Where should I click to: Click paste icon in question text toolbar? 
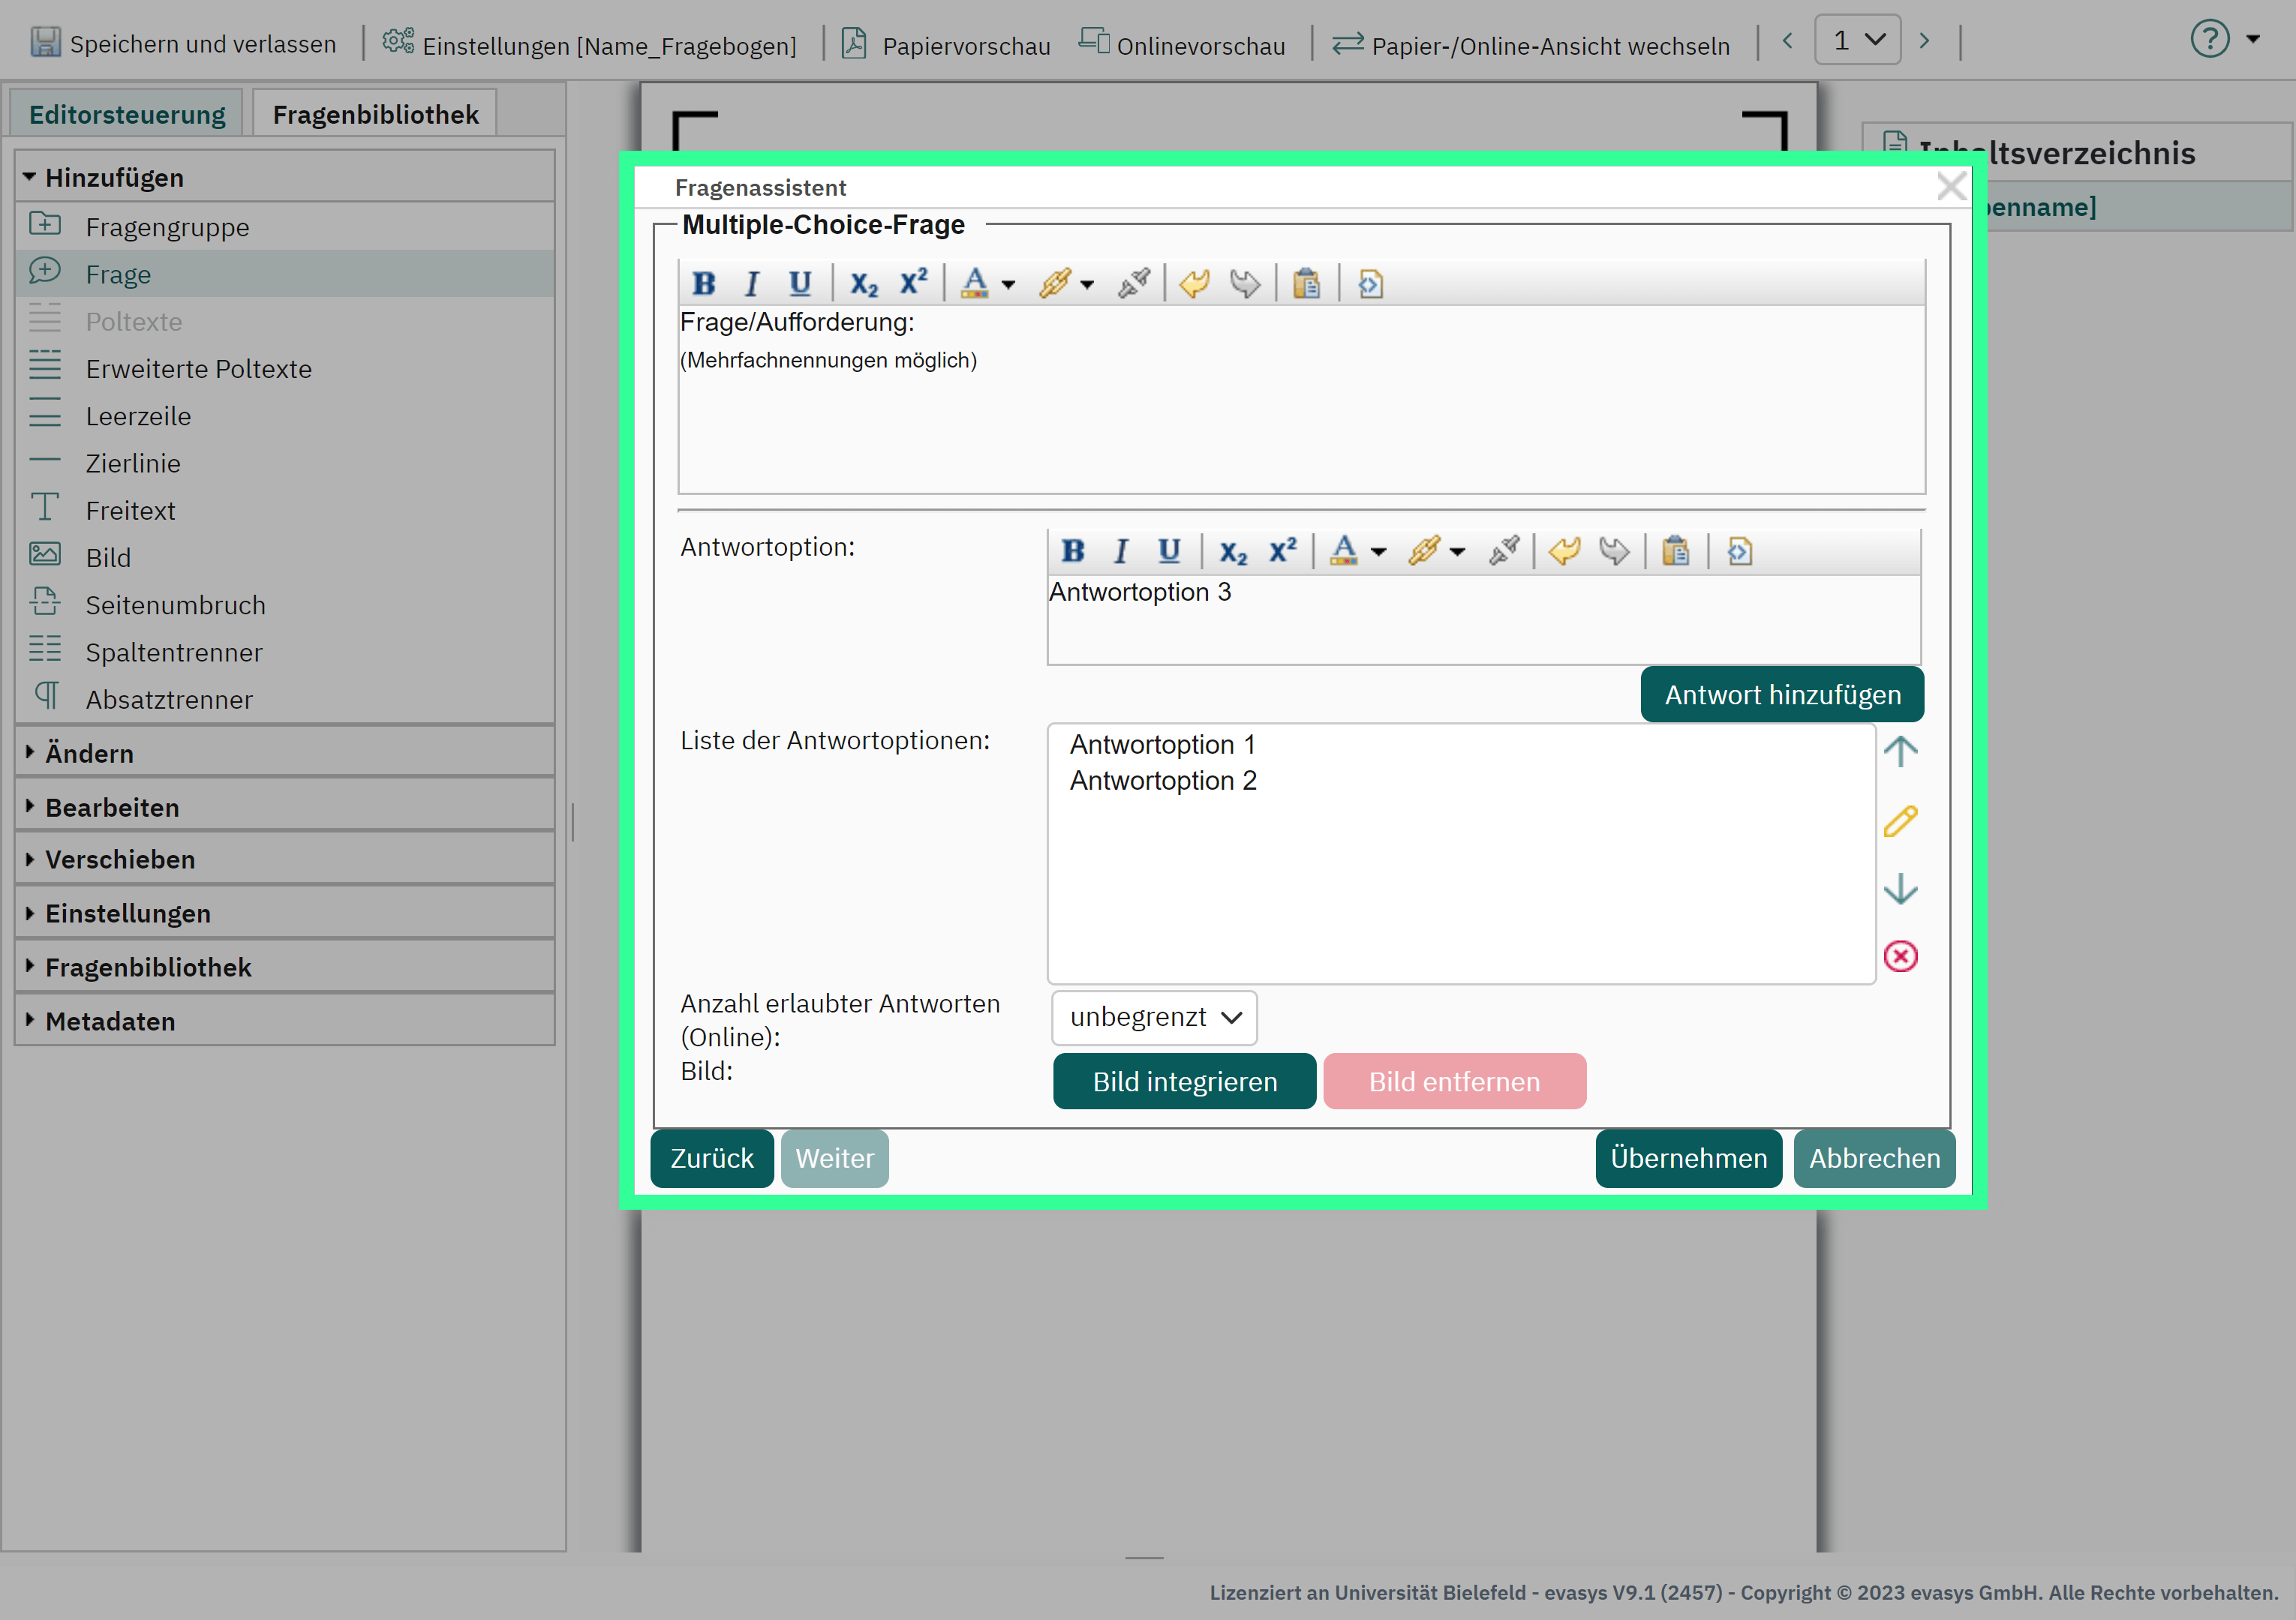click(1306, 283)
